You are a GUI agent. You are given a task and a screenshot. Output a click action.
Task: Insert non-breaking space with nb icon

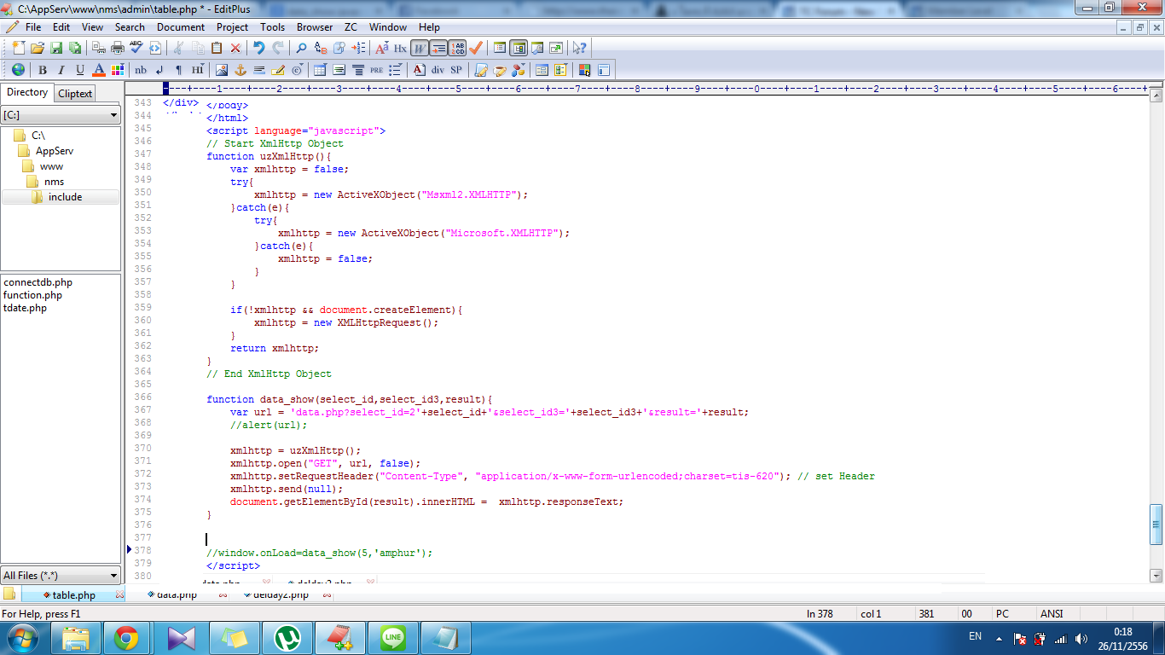click(x=141, y=70)
